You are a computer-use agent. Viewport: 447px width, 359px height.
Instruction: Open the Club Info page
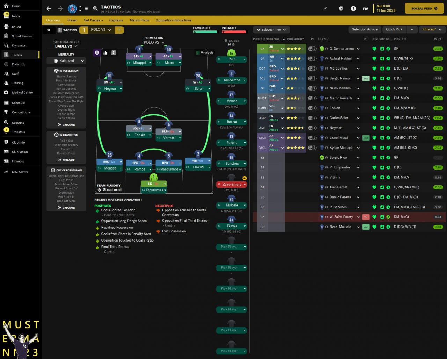pos(18,143)
